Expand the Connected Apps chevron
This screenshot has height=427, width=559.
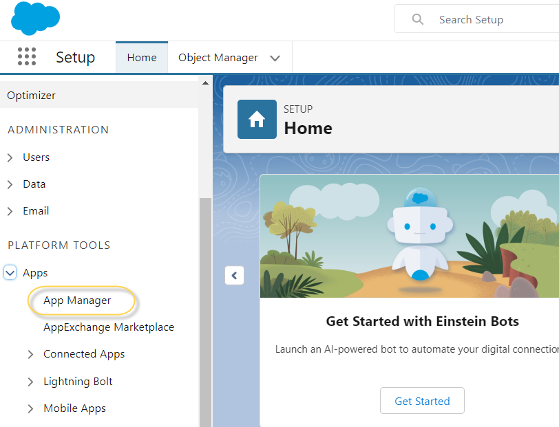[31, 354]
